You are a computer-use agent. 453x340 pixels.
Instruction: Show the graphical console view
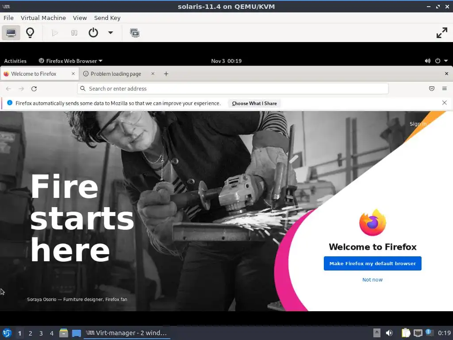[x=11, y=33]
